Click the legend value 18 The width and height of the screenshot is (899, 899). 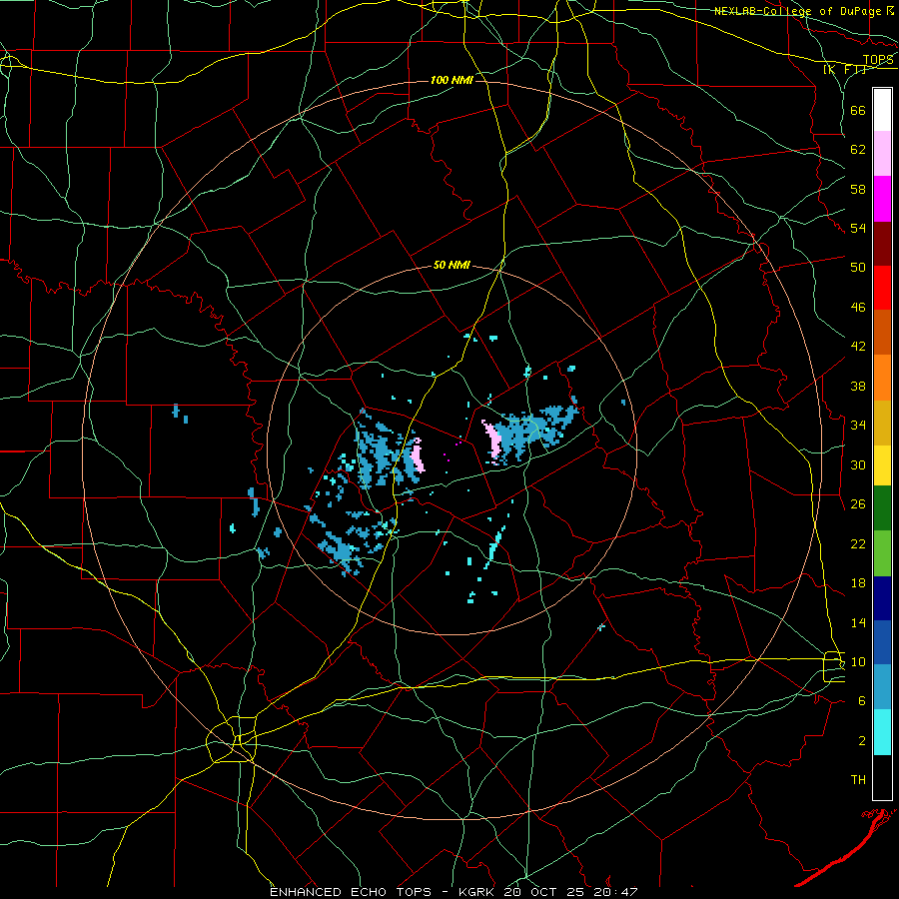[x=858, y=583]
